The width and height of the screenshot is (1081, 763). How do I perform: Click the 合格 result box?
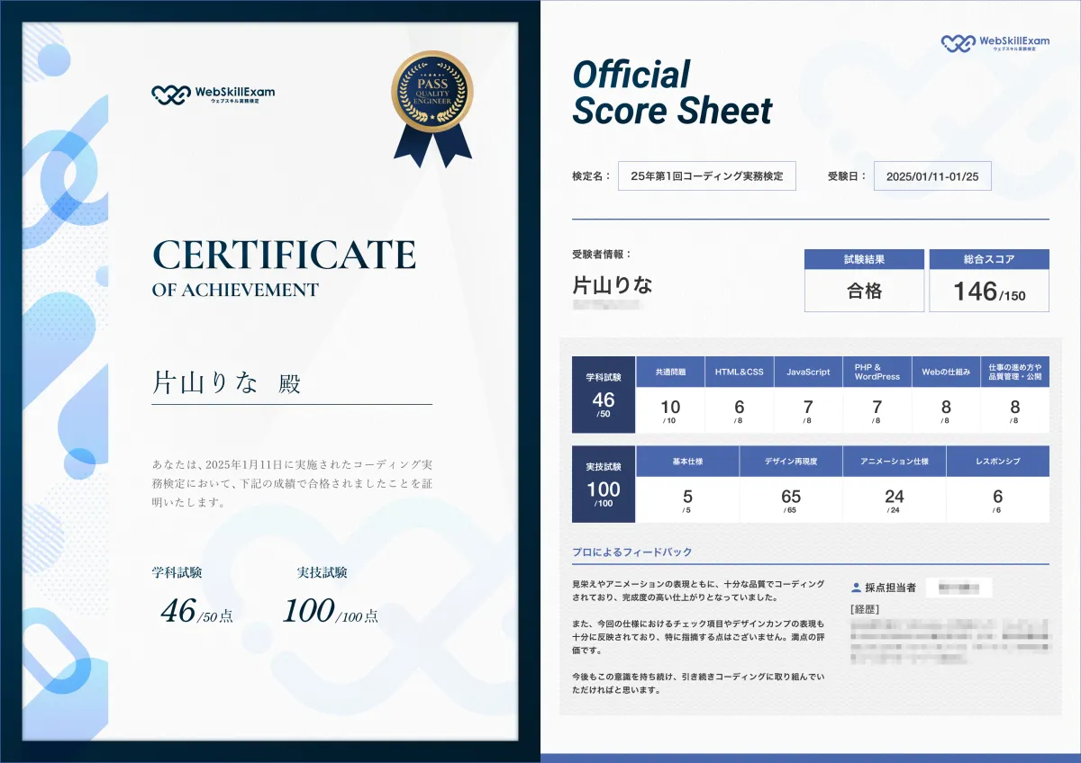click(x=864, y=291)
